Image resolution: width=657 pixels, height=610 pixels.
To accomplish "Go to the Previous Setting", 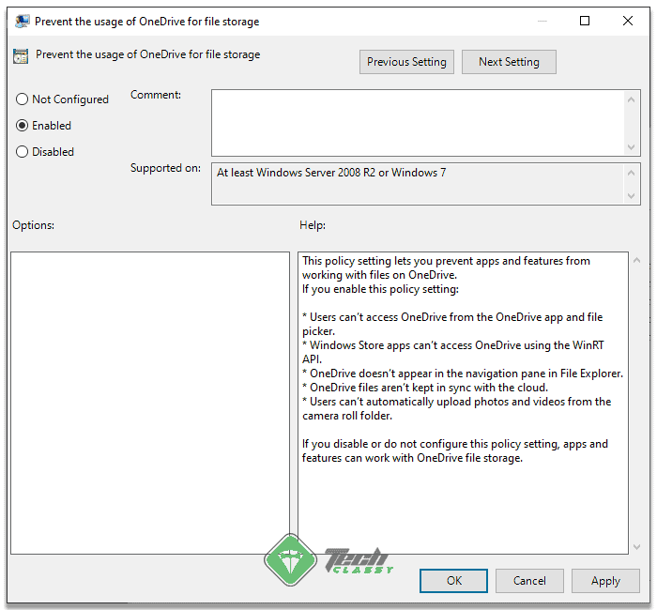I will tap(406, 62).
